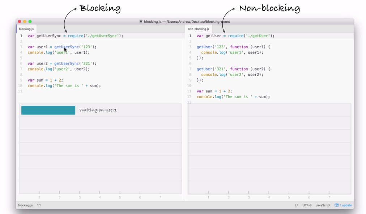Click the package icon beside '1 update'
The width and height of the screenshot is (366, 214).
pyautogui.click(x=336, y=205)
